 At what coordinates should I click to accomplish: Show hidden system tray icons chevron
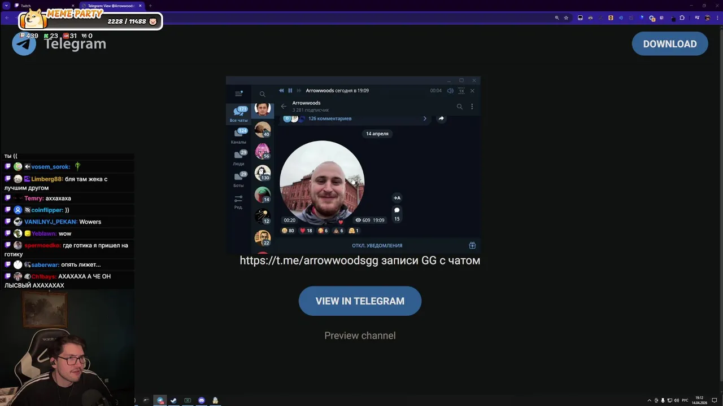tap(649, 400)
